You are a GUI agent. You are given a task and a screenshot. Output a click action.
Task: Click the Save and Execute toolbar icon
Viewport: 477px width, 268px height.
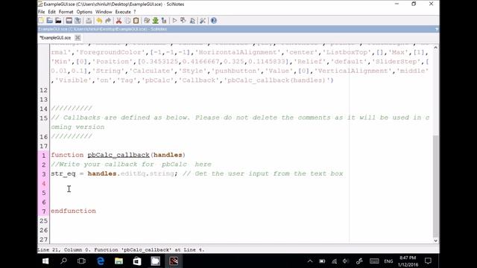(x=183, y=21)
